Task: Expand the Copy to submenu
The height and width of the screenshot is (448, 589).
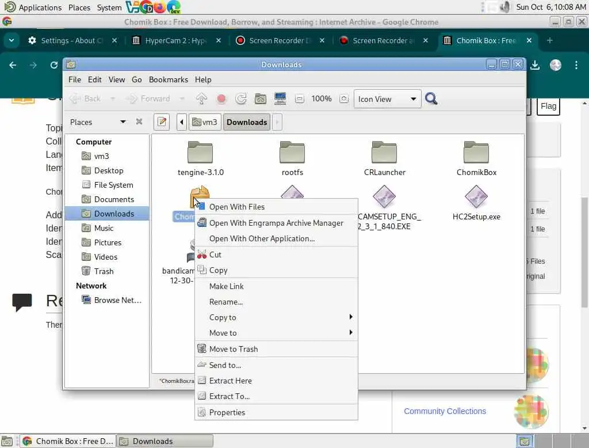Action: (277, 317)
